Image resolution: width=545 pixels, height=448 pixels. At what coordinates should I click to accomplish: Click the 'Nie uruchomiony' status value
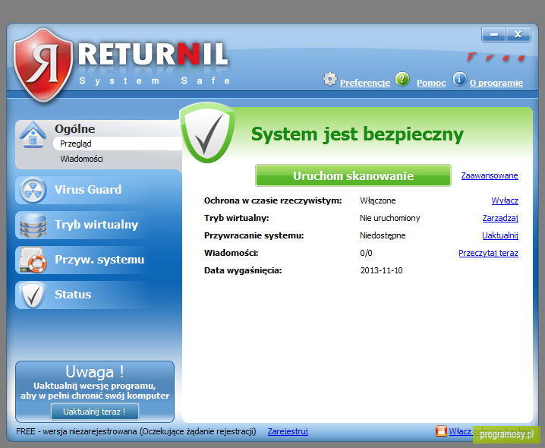click(389, 218)
